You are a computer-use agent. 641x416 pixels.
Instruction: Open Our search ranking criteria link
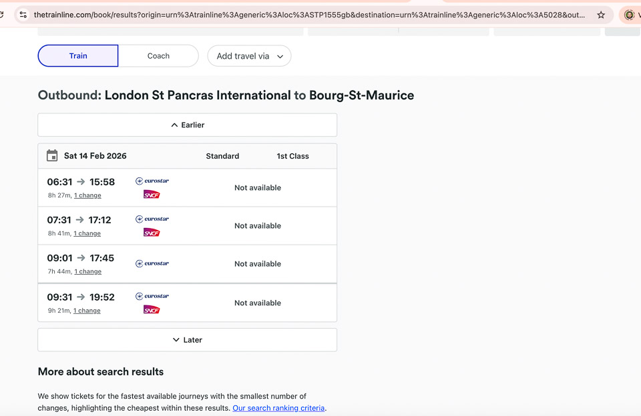click(278, 408)
